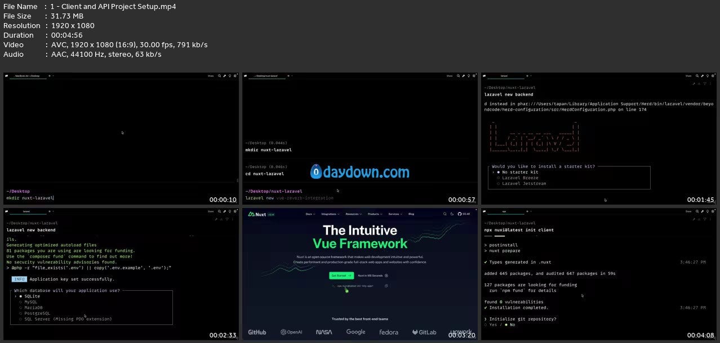This screenshot has height=343, width=720.
Task: Expand the Products menu on Nuxt site
Action: (374, 214)
